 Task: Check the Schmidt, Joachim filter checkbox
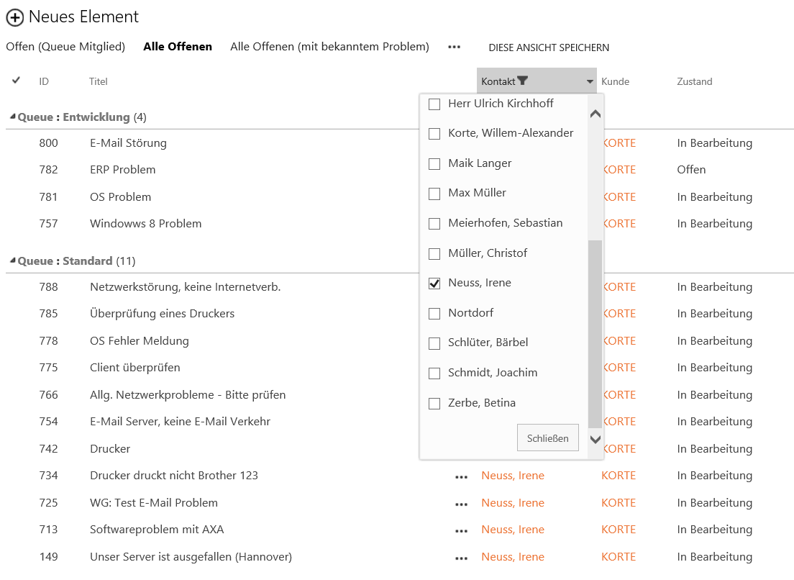434,373
